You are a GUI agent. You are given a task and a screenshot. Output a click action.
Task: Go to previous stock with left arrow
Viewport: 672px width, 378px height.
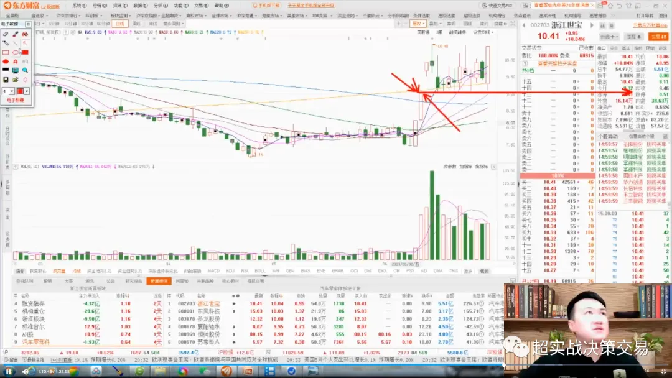[x=524, y=25]
